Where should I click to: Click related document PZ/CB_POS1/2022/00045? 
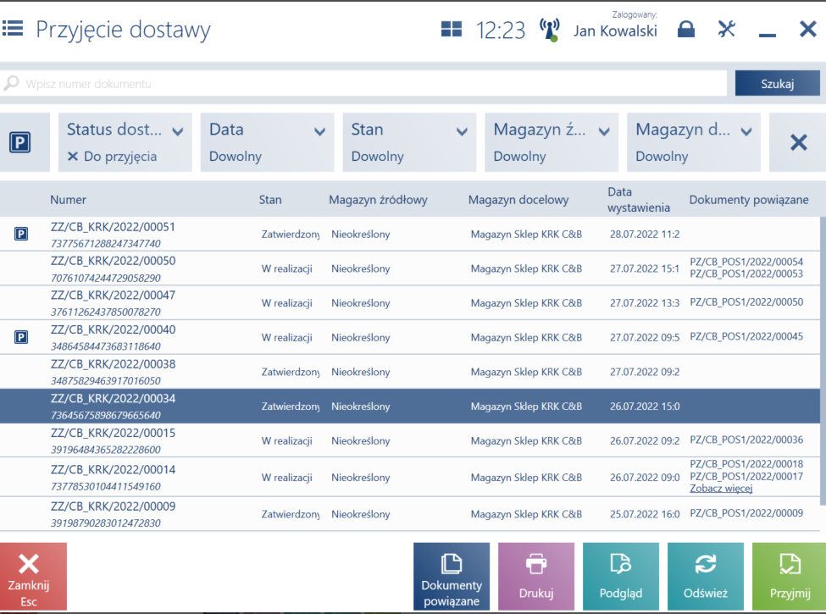click(x=746, y=336)
